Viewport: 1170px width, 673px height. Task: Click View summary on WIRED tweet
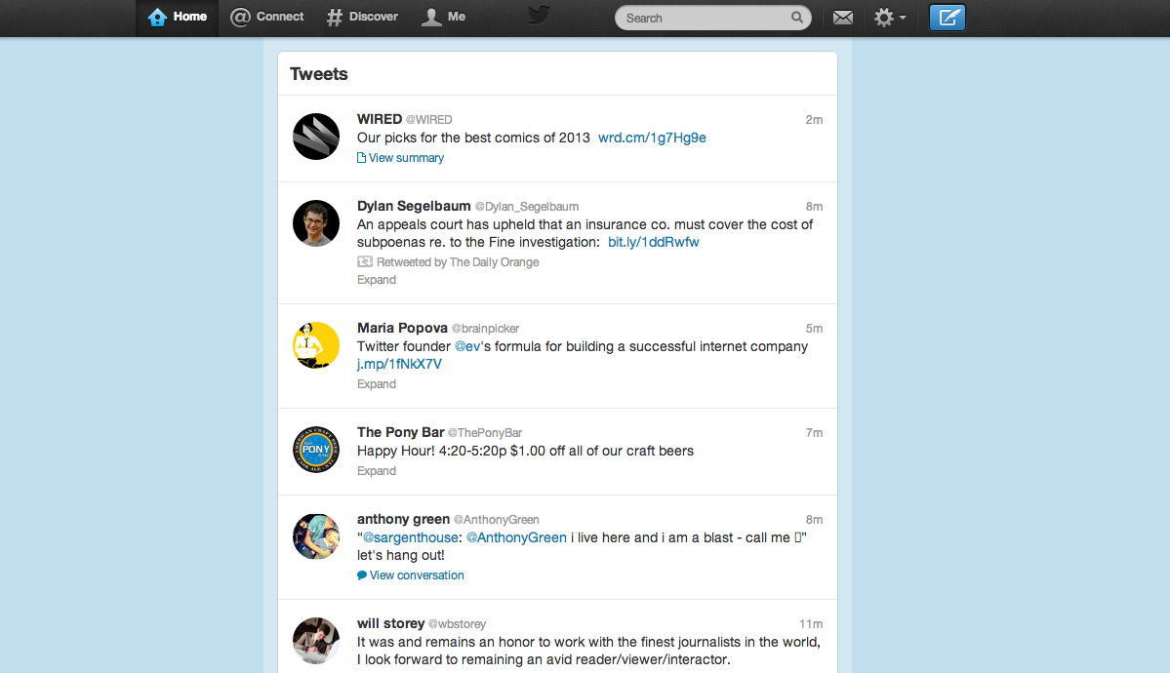401,158
